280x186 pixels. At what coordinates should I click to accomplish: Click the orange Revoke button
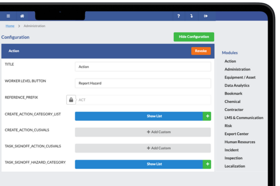(201, 51)
